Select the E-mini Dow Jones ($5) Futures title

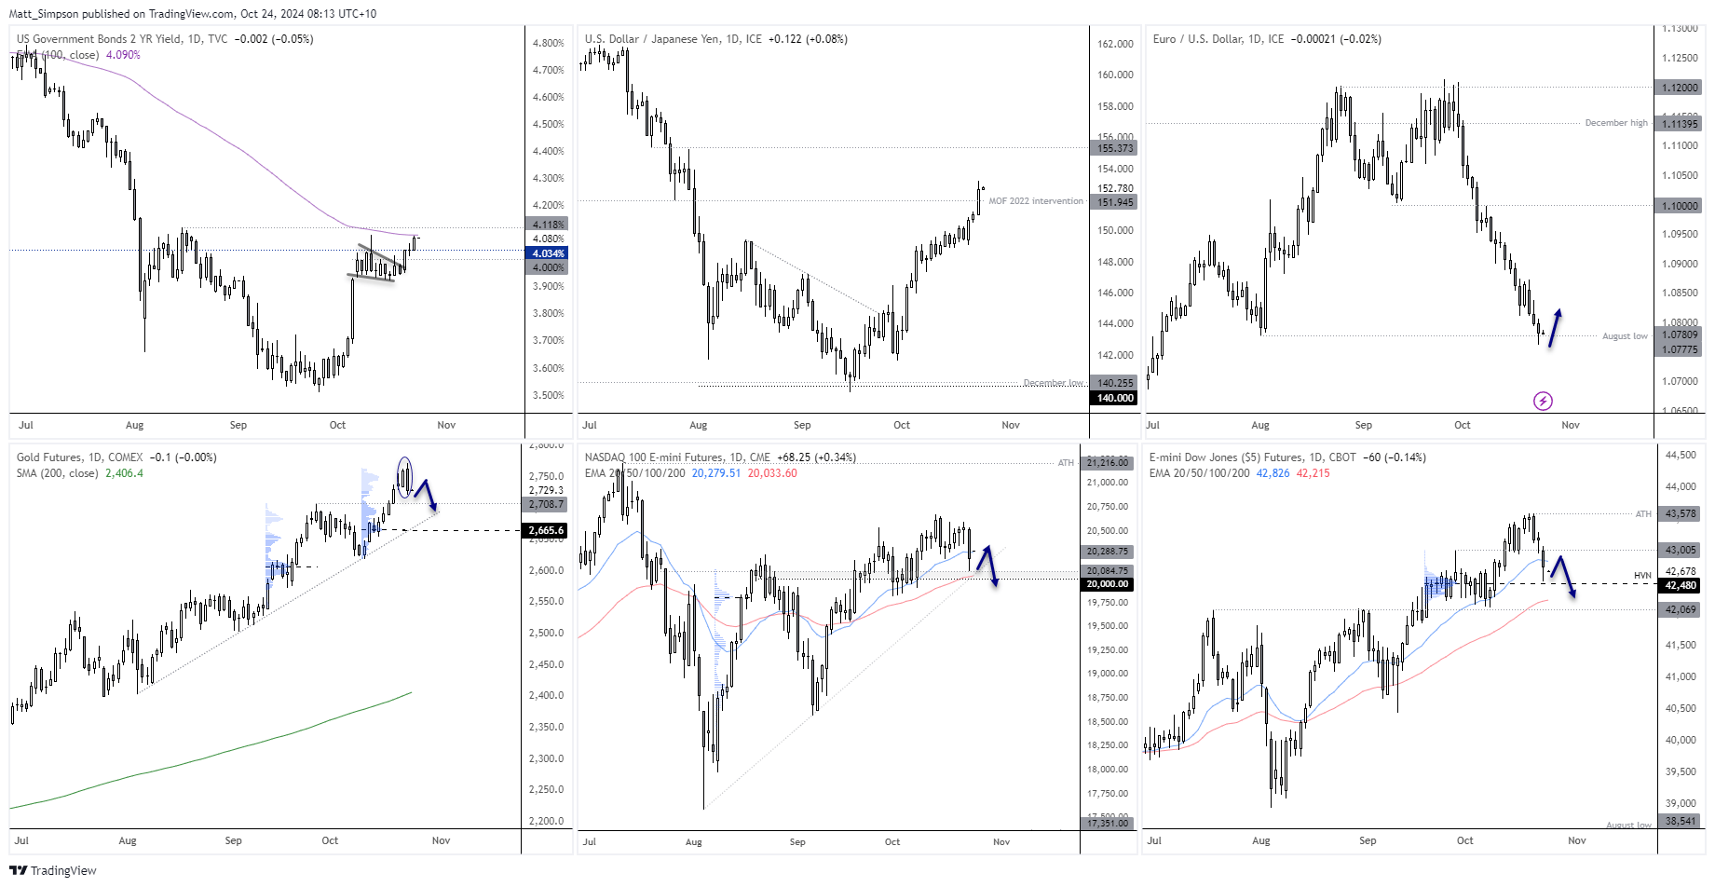point(1227,457)
